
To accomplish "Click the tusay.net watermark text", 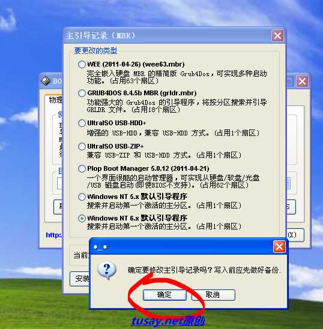I will 168,321.
